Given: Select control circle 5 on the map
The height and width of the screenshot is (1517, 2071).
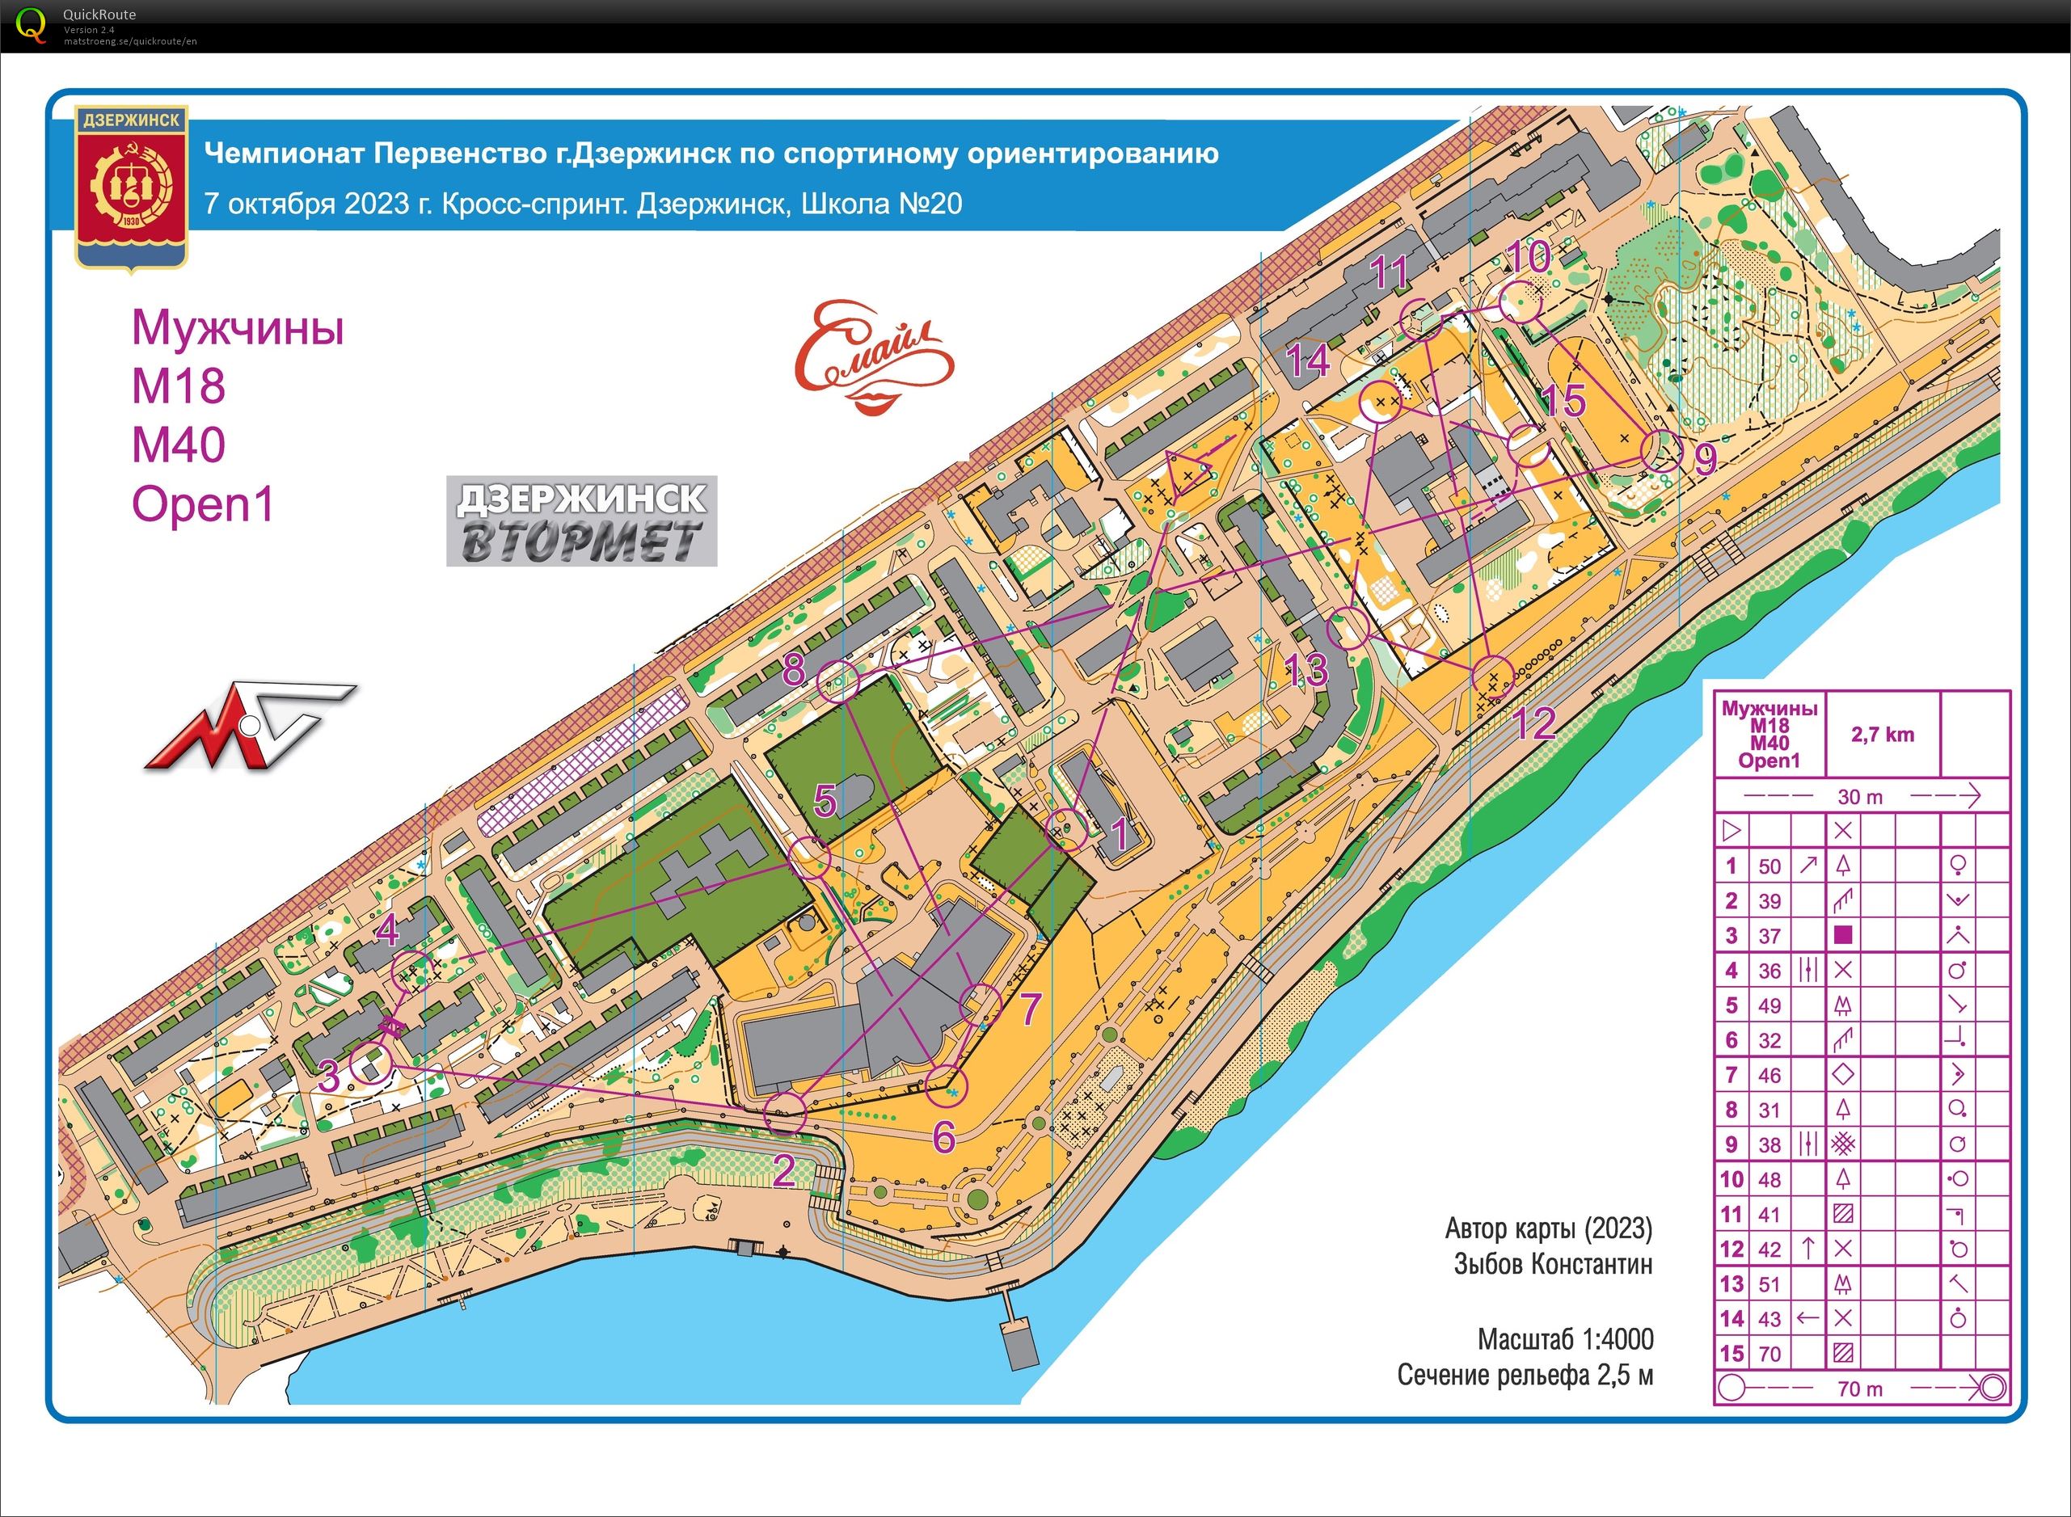Looking at the screenshot, I should 810,858.
